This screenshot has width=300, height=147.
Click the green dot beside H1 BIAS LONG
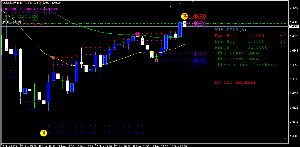click(6, 16)
